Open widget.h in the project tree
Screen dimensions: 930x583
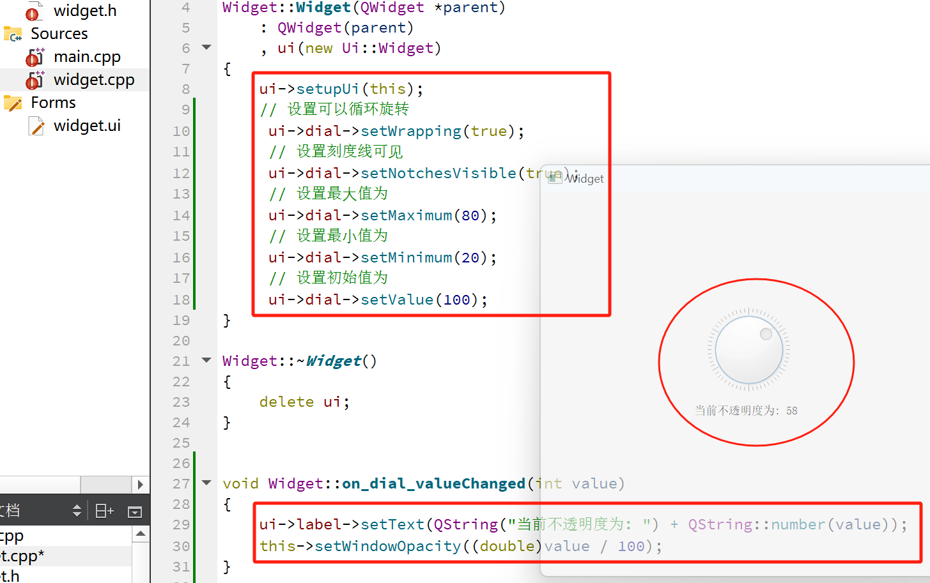pyautogui.click(x=84, y=11)
